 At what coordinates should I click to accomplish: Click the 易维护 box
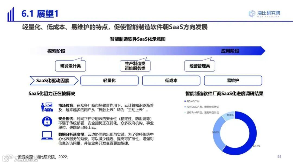[233, 80]
